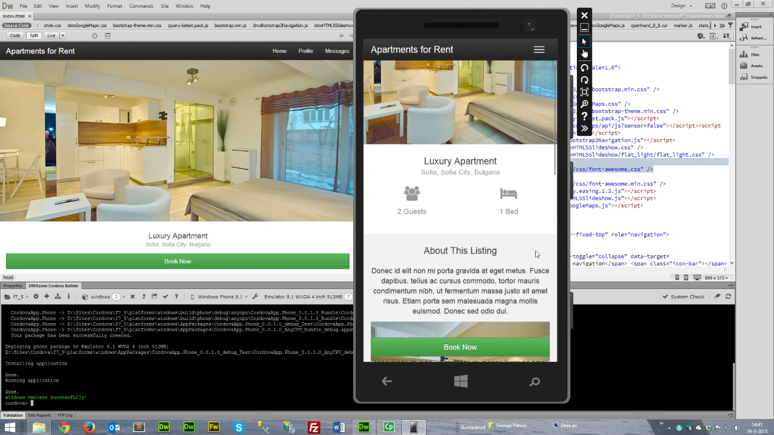Click the fit-to-screen icon in emulator toolbar
Screen dimensions: 774x435
coord(584,92)
